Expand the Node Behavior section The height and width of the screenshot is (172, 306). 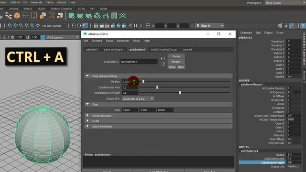click(87, 116)
